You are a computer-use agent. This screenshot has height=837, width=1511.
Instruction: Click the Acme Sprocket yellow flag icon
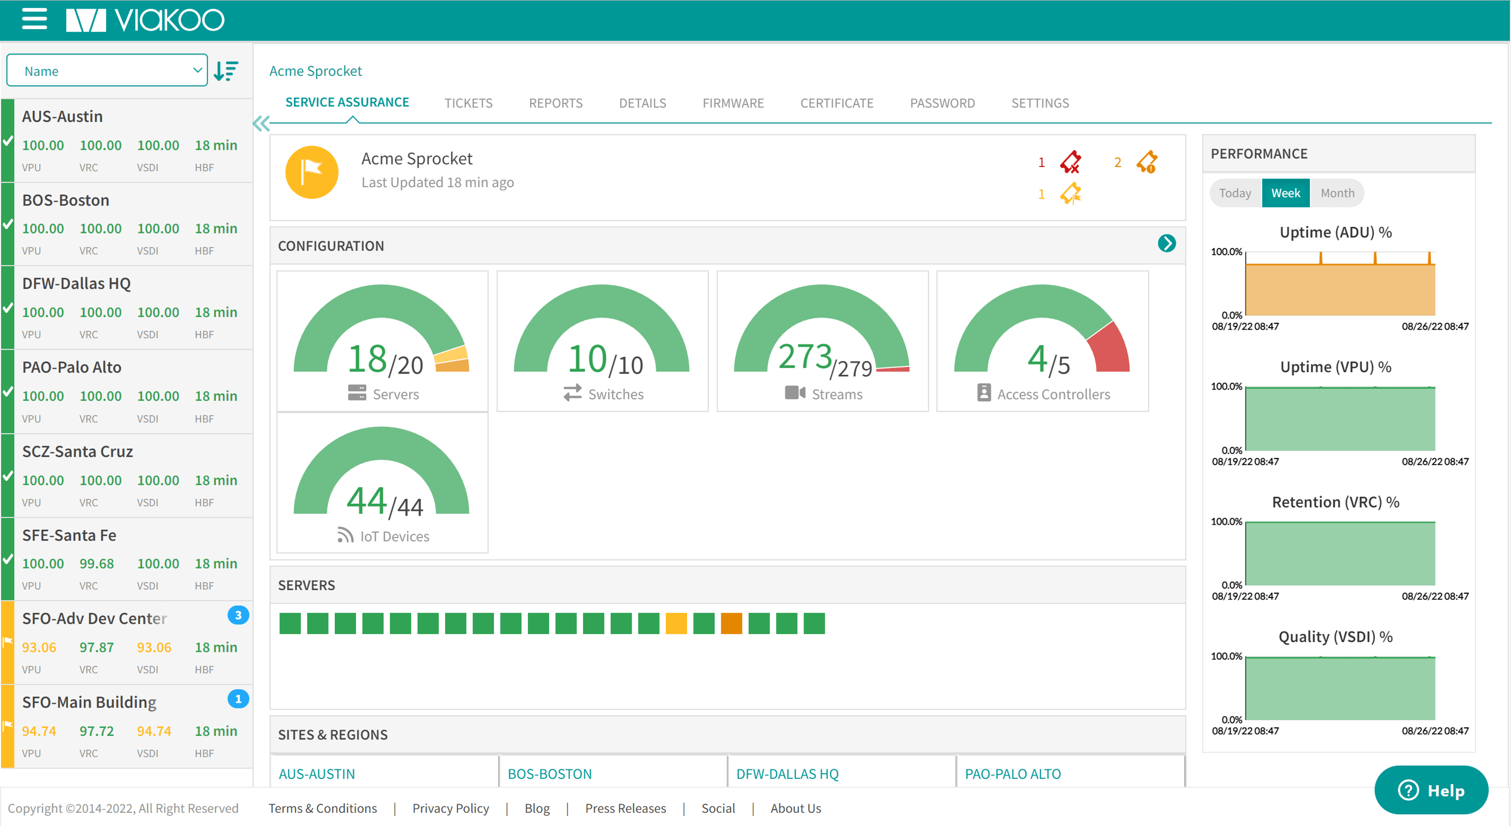(x=311, y=172)
